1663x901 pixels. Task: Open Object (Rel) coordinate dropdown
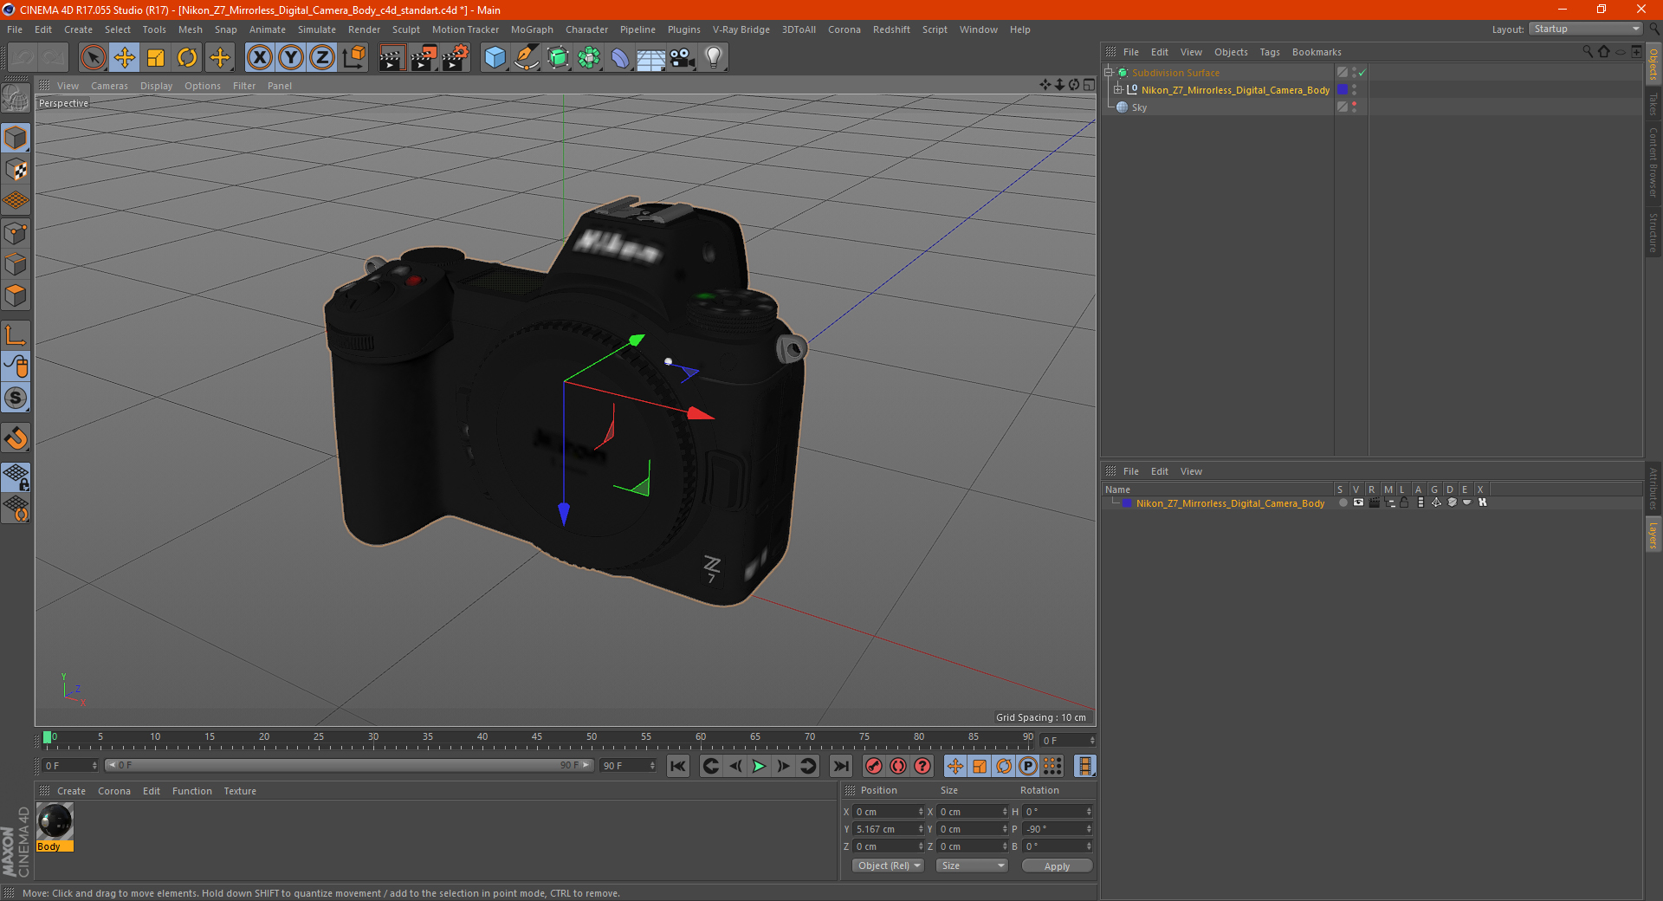[888, 865]
